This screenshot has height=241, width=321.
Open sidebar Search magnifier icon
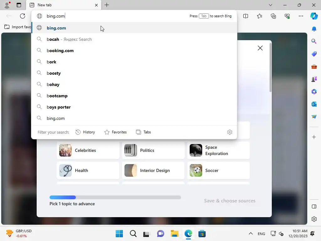[314, 41]
